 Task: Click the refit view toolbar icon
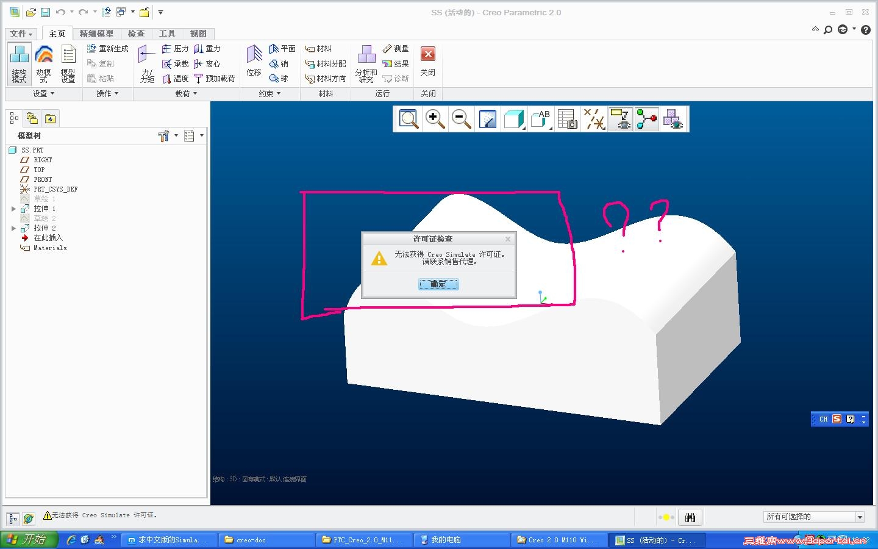tap(408, 119)
